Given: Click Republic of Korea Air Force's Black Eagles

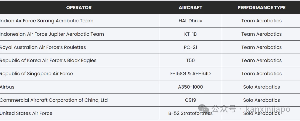Looking at the screenshot, I should 48,60.
